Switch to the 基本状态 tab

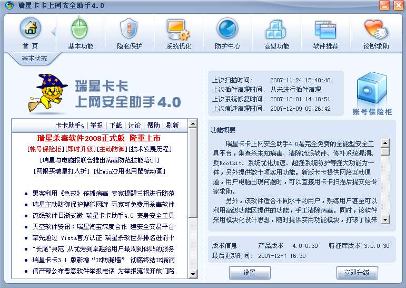[x=34, y=59]
